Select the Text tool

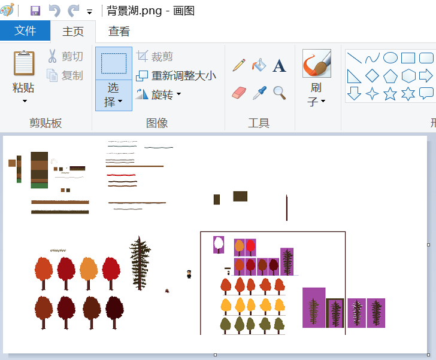pos(280,66)
